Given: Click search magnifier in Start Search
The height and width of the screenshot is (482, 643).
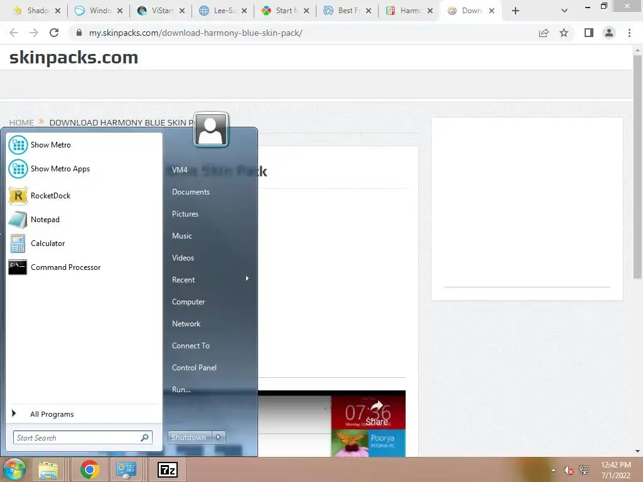Looking at the screenshot, I should point(144,437).
